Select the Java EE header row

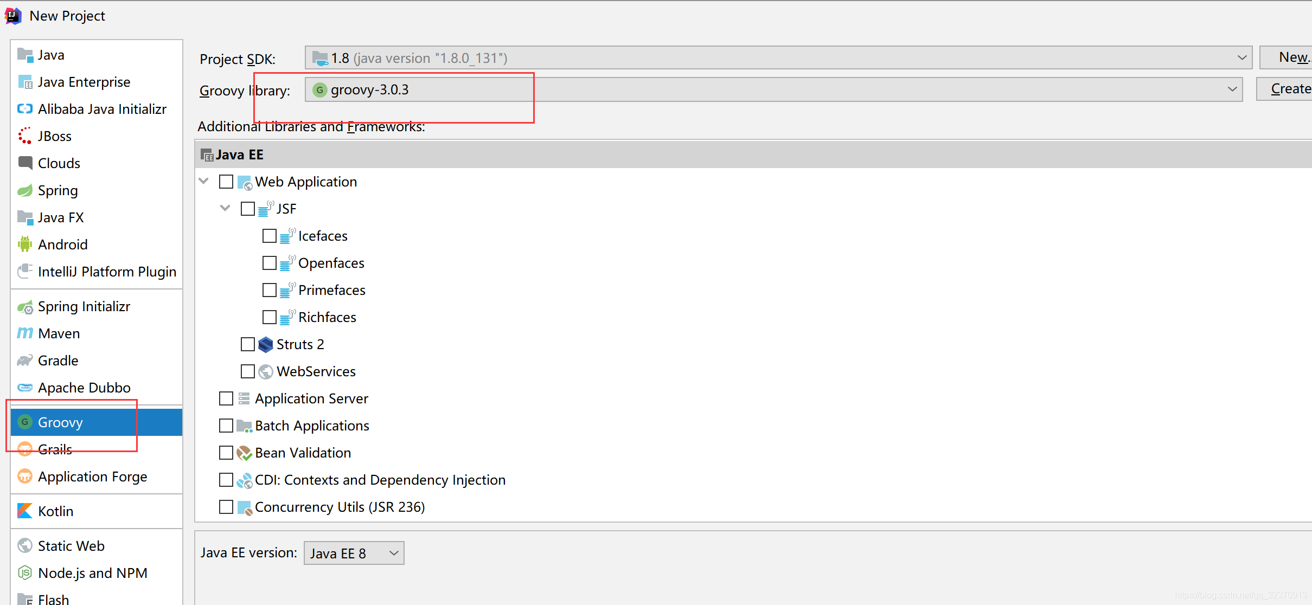pyautogui.click(x=753, y=155)
